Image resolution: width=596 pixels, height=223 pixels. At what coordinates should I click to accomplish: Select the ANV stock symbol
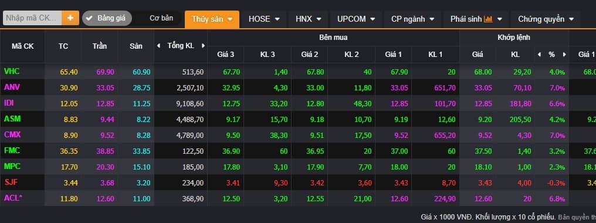click(x=12, y=87)
